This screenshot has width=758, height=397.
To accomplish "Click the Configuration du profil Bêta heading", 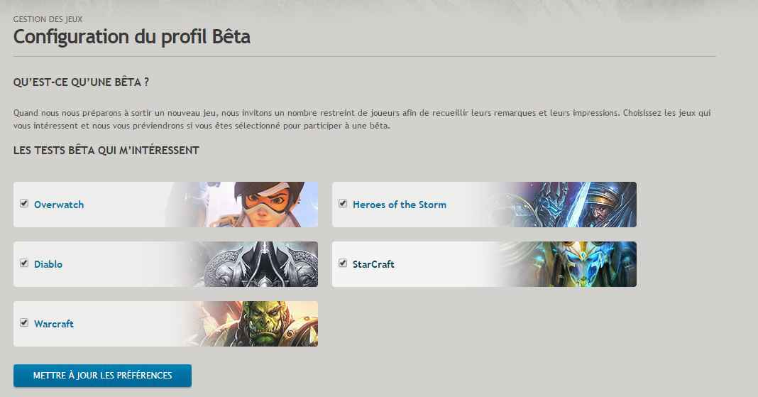I will (132, 37).
